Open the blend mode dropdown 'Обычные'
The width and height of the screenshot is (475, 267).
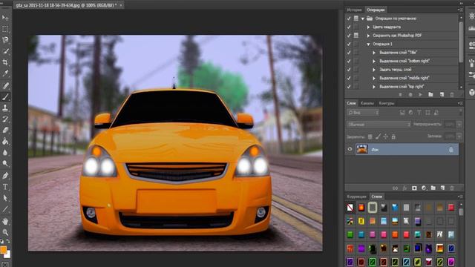379,125
